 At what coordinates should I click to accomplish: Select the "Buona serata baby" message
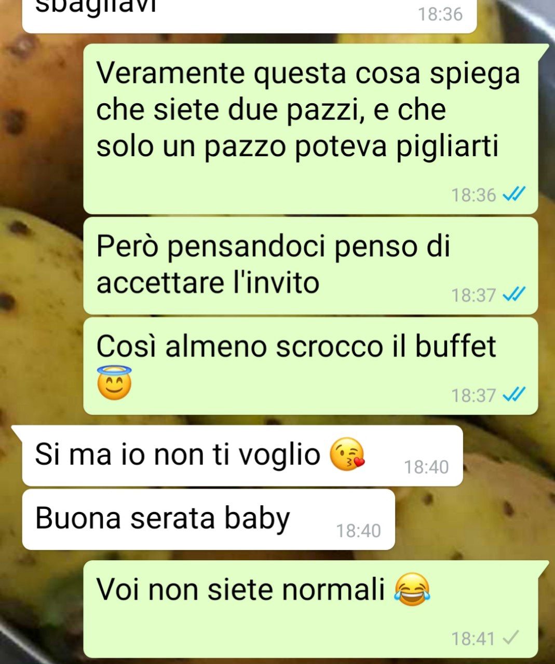(209, 519)
